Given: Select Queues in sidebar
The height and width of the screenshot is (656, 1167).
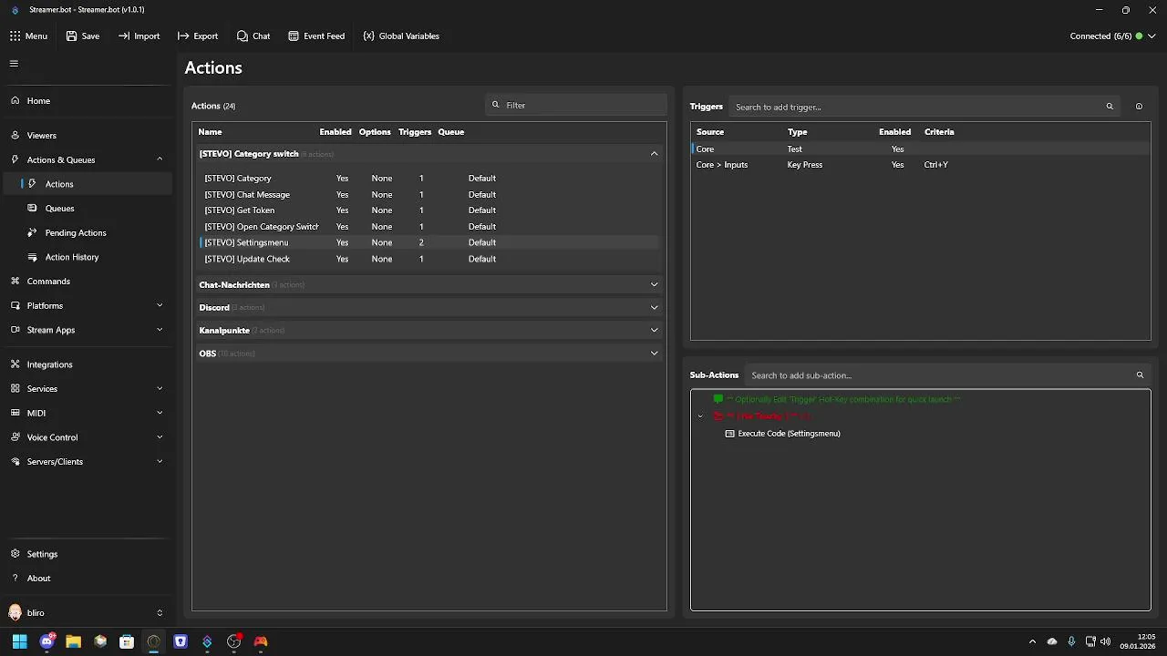Looking at the screenshot, I should [87, 209].
